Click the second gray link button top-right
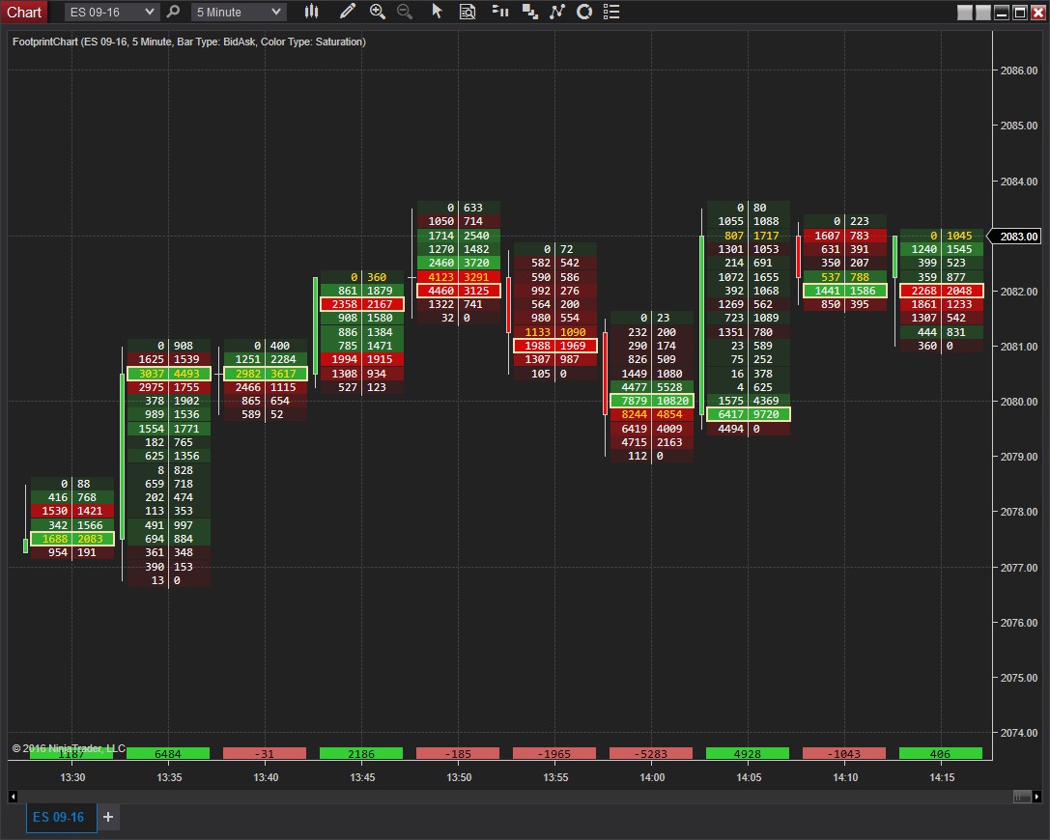Image resolution: width=1050 pixels, height=840 pixels. 983,13
